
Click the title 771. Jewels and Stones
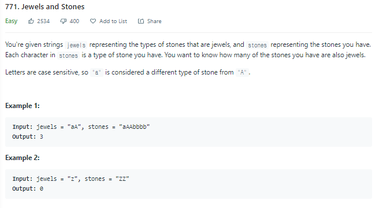pos(45,6)
